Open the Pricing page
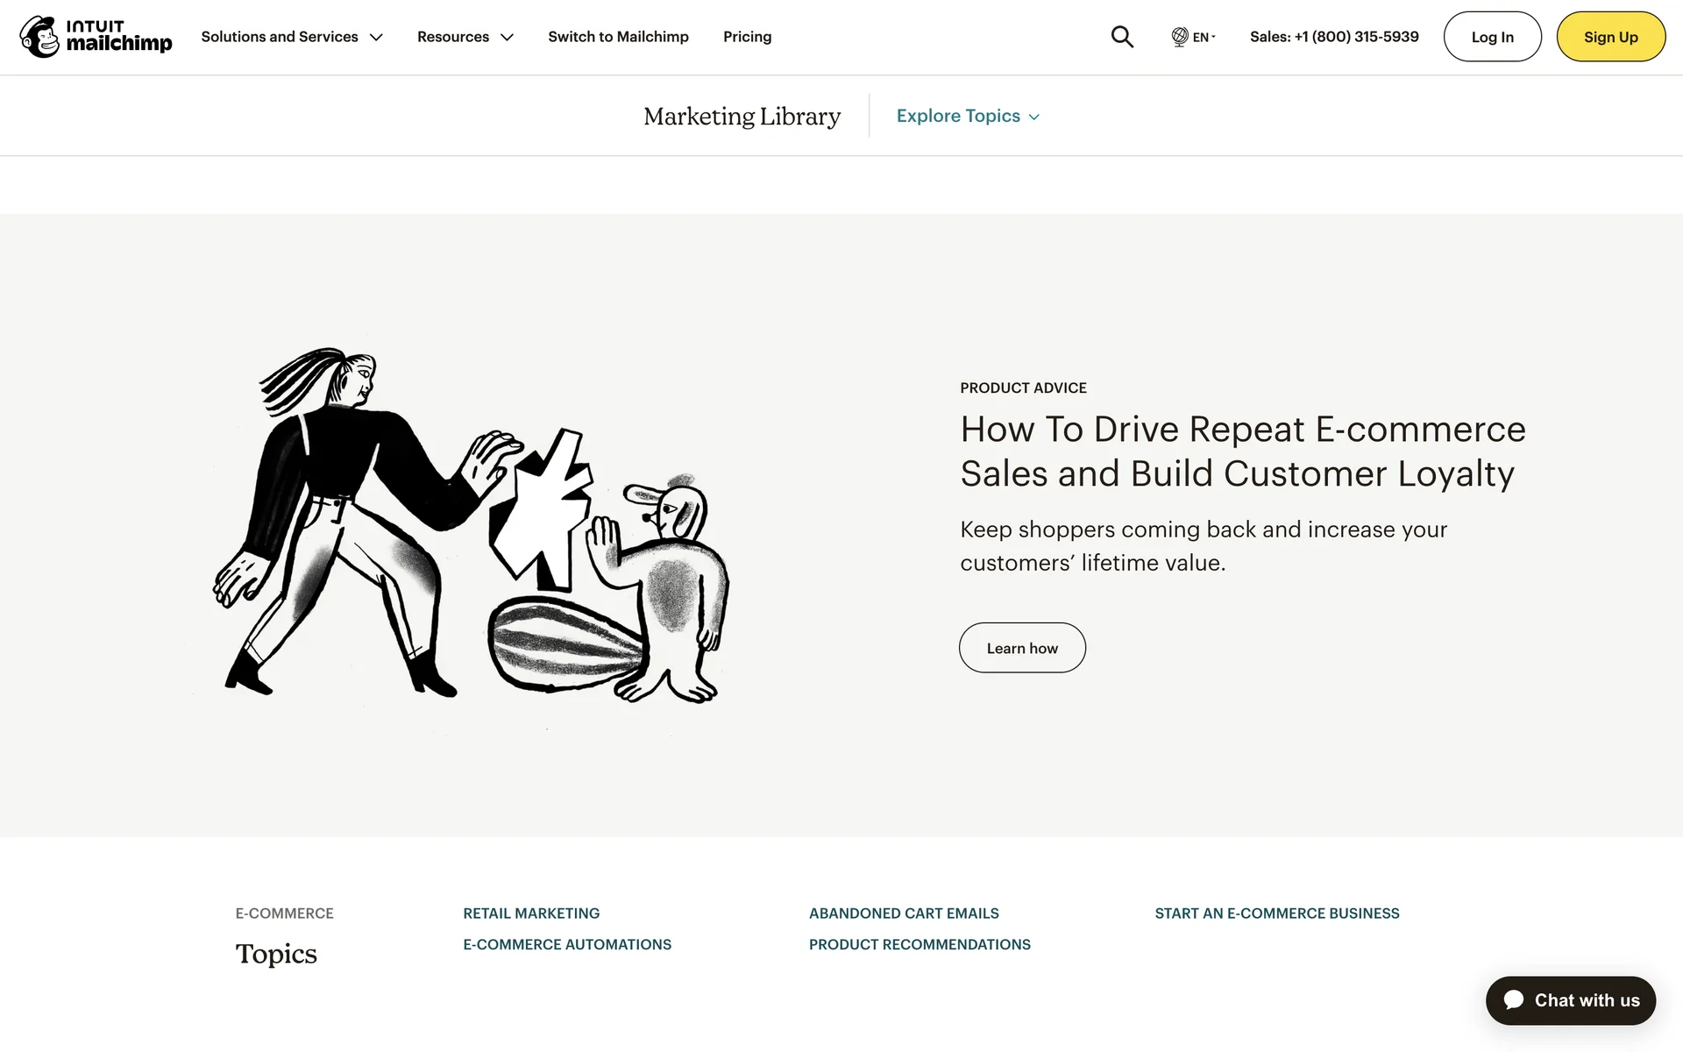Image resolution: width=1683 pixels, height=1052 pixels. point(747,37)
